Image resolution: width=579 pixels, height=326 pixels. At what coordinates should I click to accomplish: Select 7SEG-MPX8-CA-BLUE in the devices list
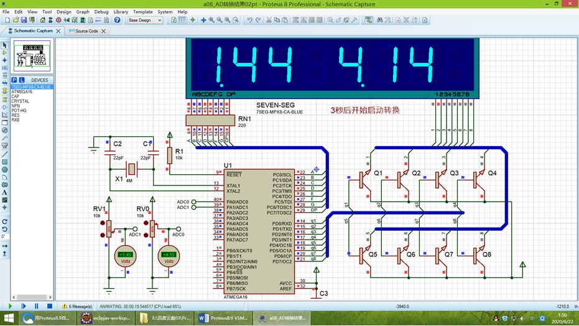tap(32, 87)
